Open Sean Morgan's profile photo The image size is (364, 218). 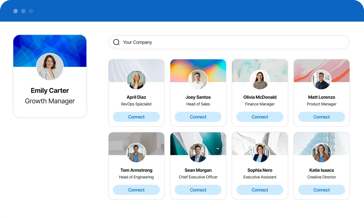[x=198, y=153]
